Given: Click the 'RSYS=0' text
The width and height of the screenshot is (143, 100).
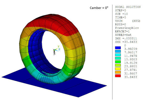Looking at the screenshot, I should pos(120,24).
